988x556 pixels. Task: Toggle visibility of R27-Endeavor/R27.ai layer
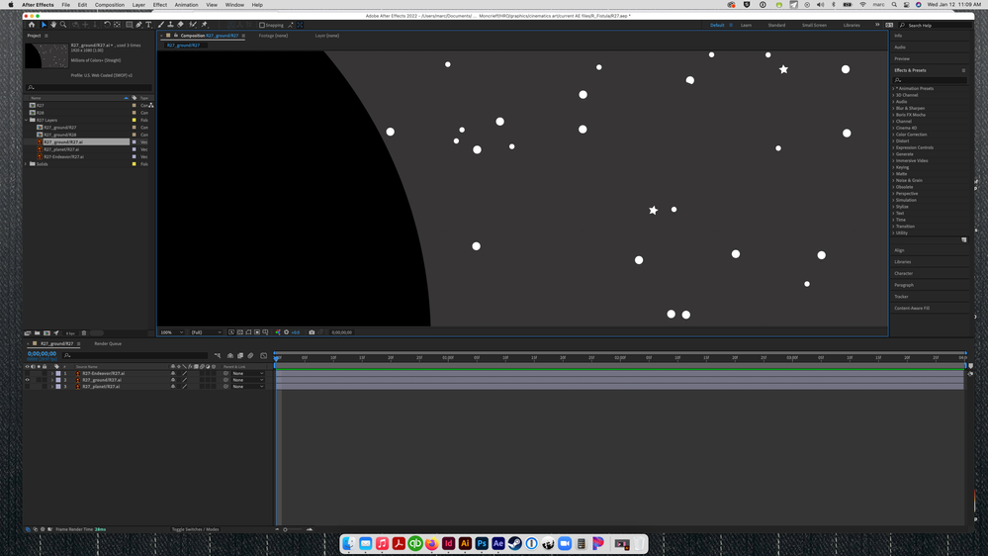point(27,373)
